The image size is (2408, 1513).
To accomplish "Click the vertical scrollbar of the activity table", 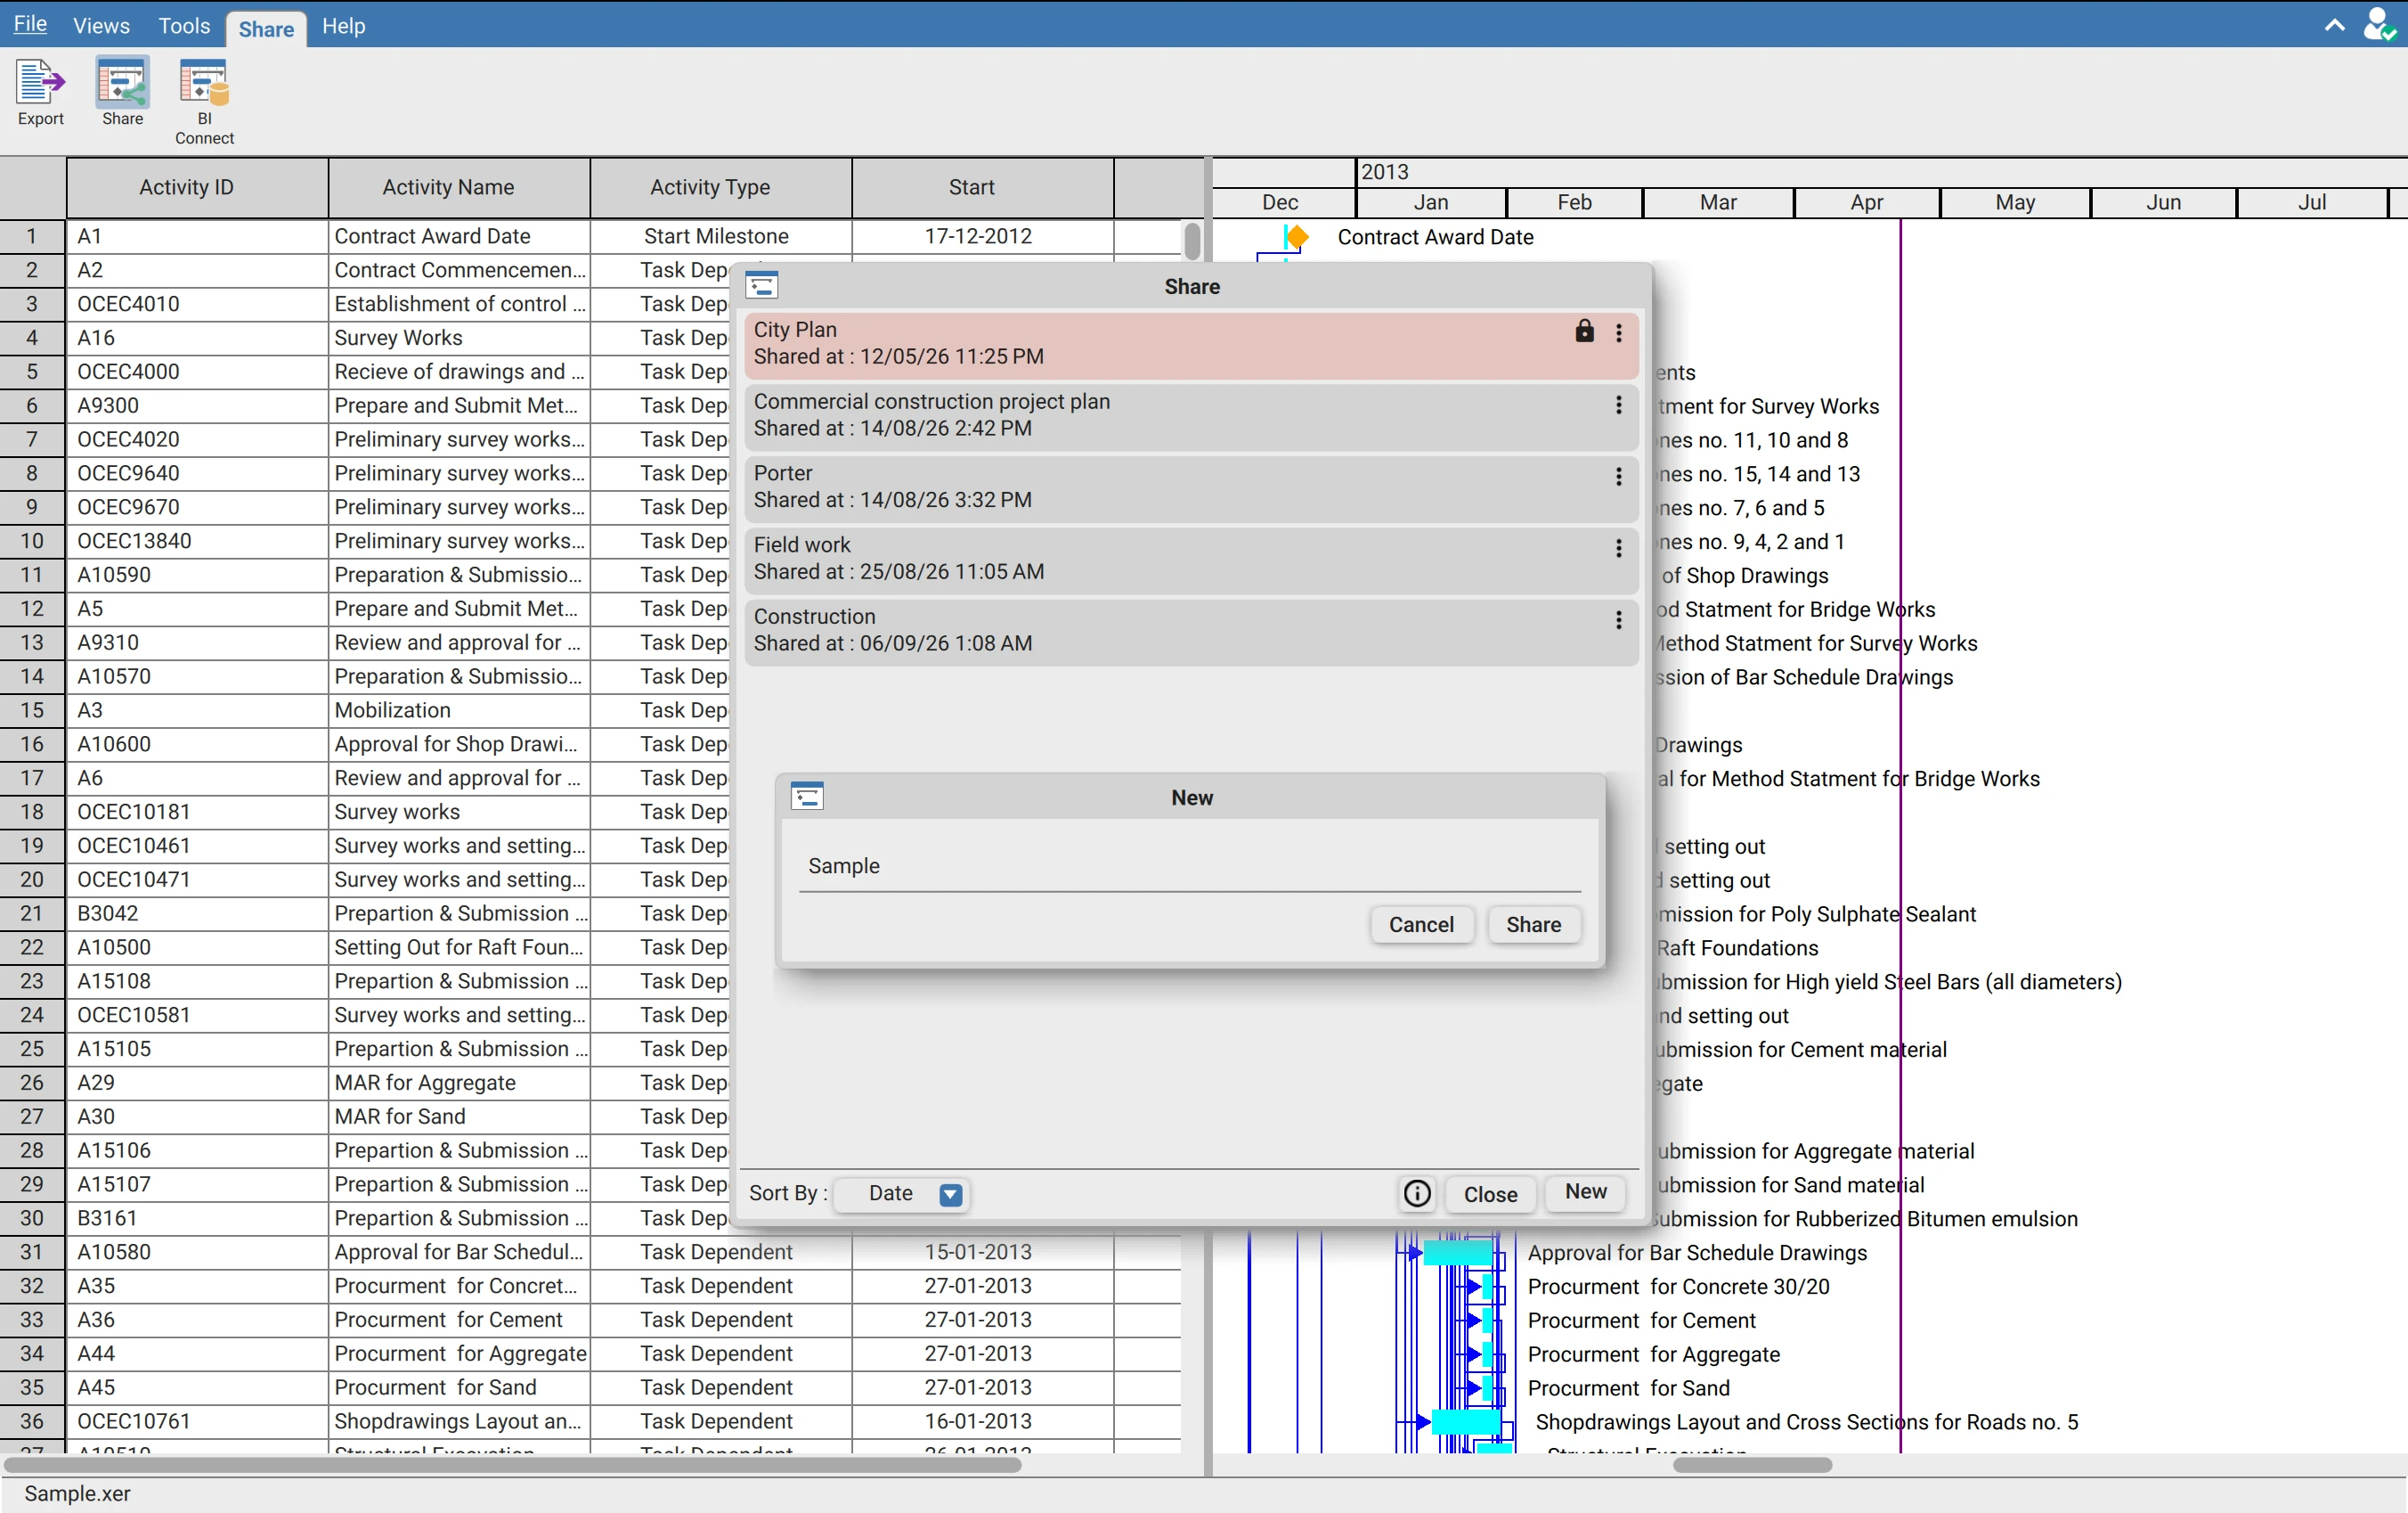I will click(1192, 242).
